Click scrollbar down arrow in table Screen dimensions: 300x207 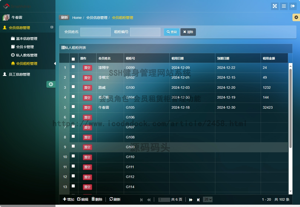[290, 191]
